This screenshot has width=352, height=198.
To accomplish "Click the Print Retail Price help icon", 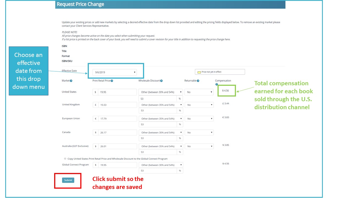I will coord(112,81).
